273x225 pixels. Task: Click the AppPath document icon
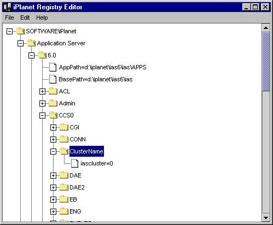[x=53, y=67]
